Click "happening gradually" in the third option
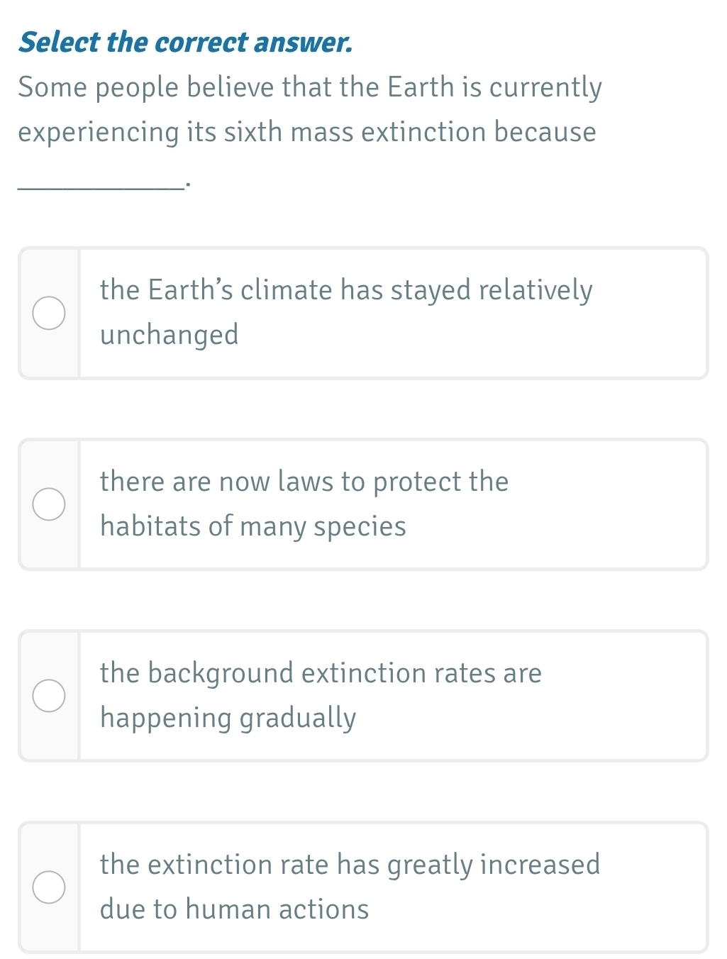727x959 pixels. pyautogui.click(x=228, y=718)
